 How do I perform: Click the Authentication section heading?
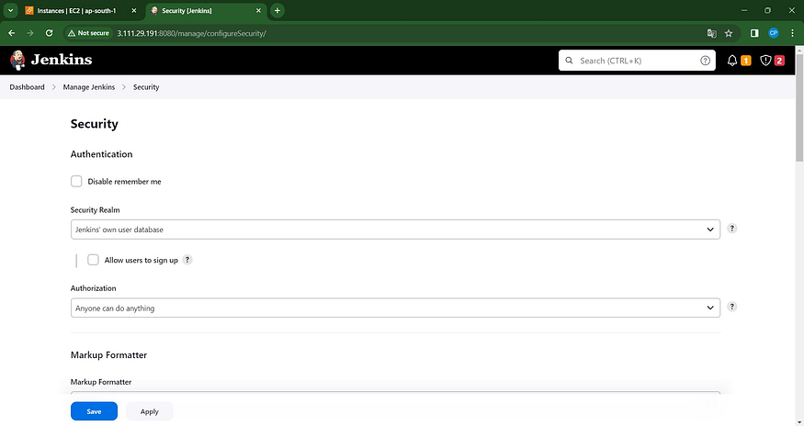click(x=101, y=154)
